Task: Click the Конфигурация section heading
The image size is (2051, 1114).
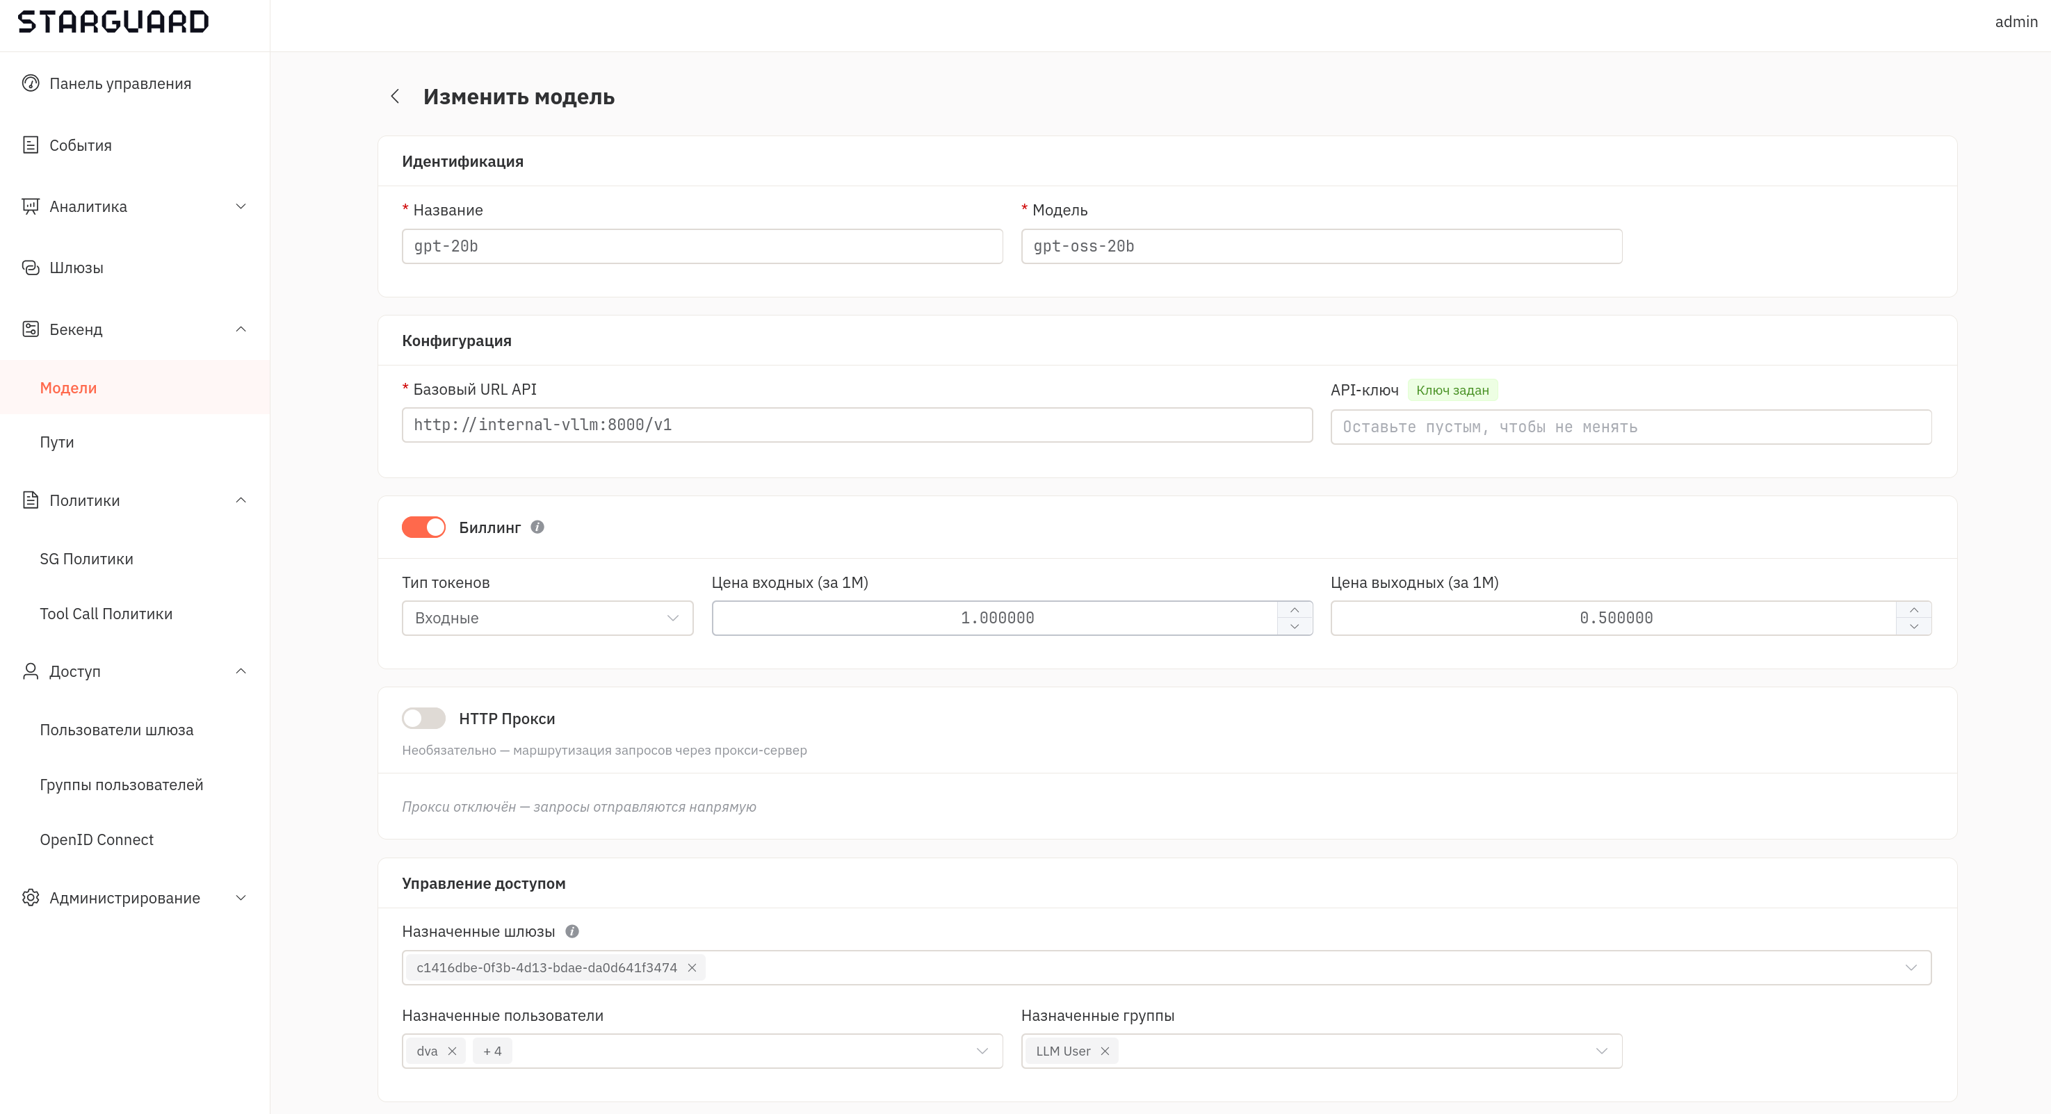Action: [x=456, y=341]
